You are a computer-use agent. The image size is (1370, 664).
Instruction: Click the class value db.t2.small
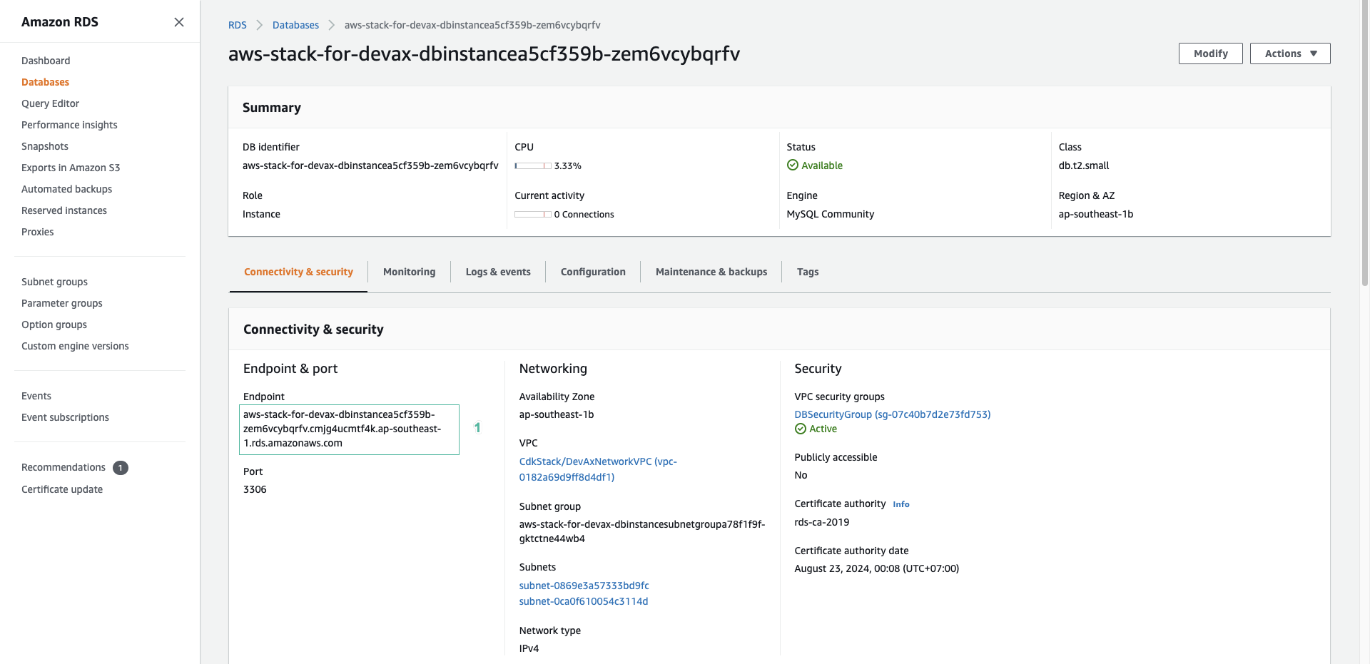(x=1084, y=165)
